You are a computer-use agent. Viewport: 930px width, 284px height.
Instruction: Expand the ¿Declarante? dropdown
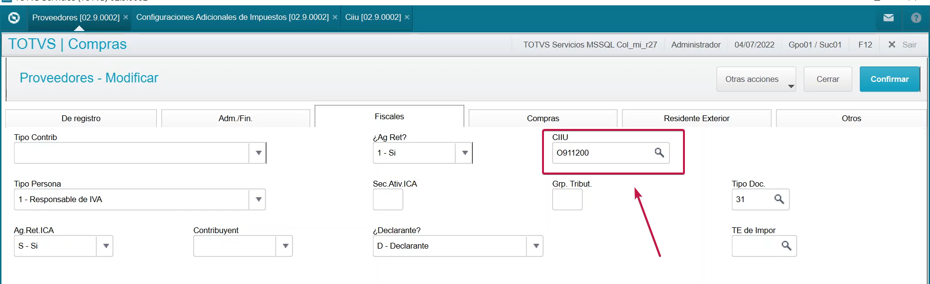[535, 246]
